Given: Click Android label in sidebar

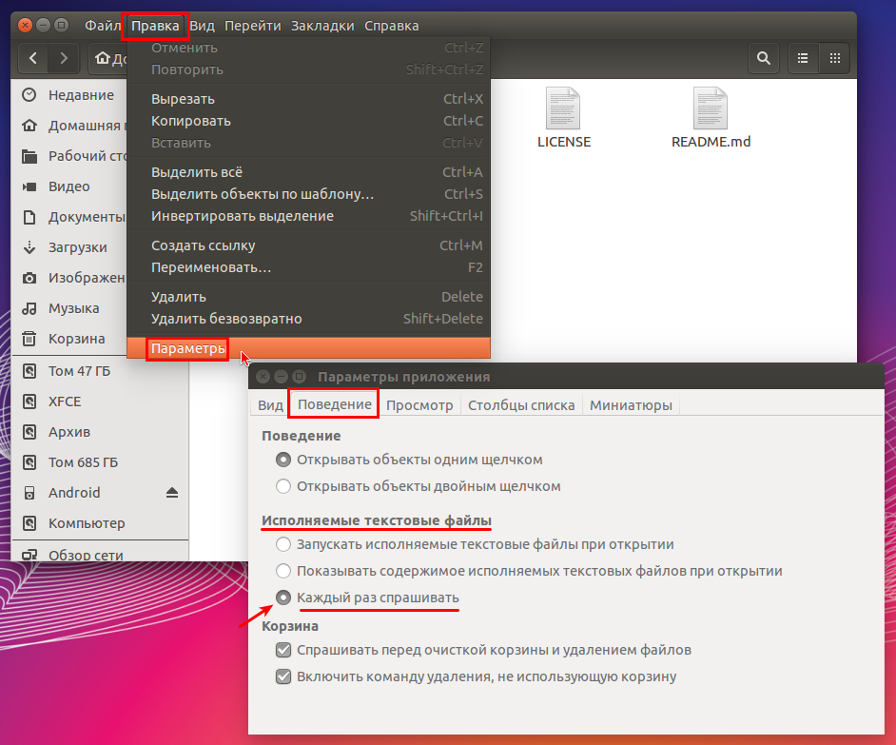Looking at the screenshot, I should pyautogui.click(x=74, y=493).
